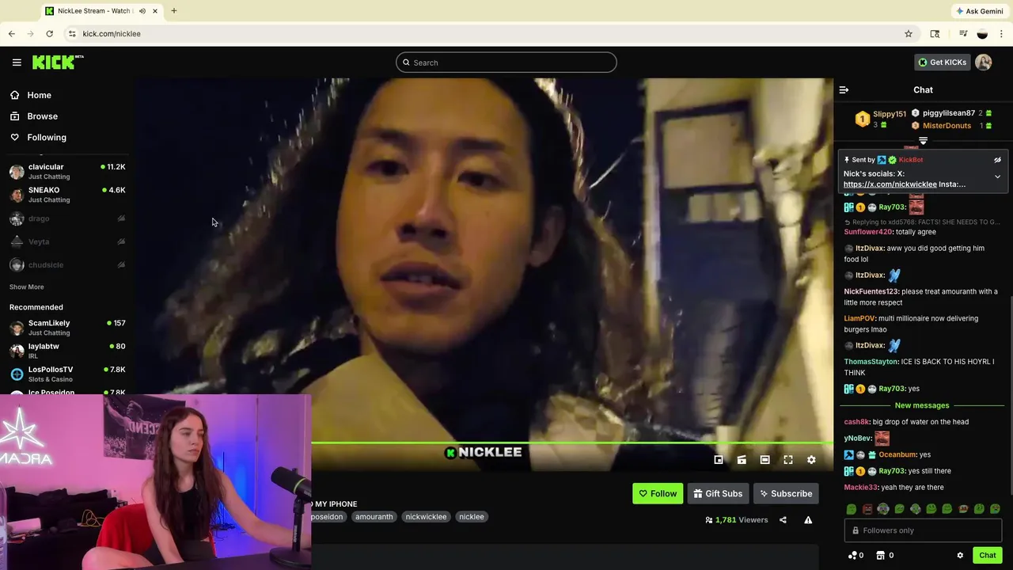Image resolution: width=1013 pixels, height=570 pixels.
Task: Enter fullscreen video mode
Action: (x=788, y=460)
